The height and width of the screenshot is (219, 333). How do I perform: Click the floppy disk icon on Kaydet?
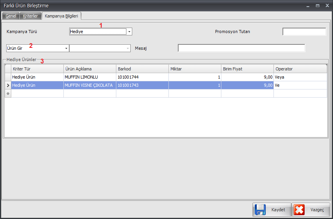point(260,210)
